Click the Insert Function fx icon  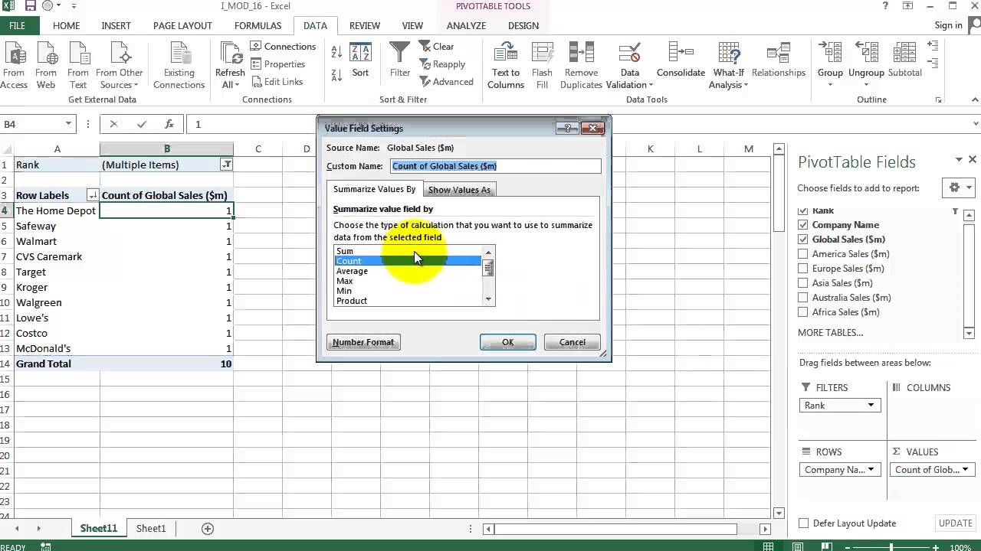(x=169, y=124)
